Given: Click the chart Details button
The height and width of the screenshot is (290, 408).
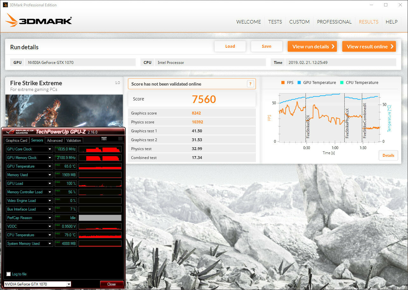Looking at the screenshot, I should coord(388,155).
